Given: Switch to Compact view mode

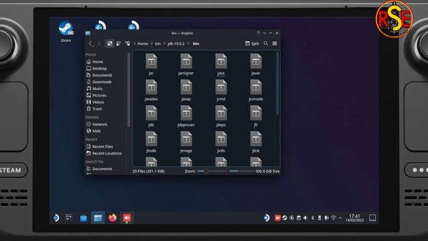Looking at the screenshot, I should pyautogui.click(x=118, y=44).
